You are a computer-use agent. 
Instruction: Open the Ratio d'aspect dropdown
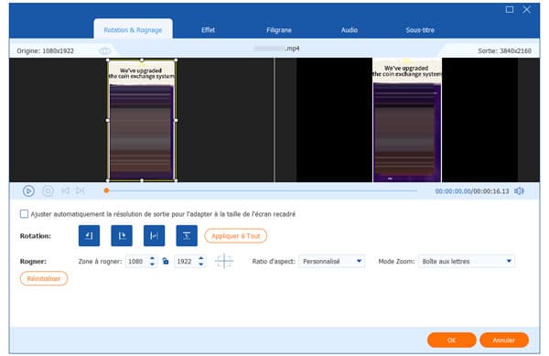pyautogui.click(x=332, y=261)
